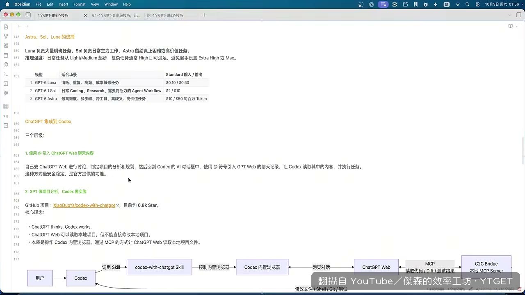Open the Insert menu
Image resolution: width=525 pixels, height=295 pixels.
[64, 4]
